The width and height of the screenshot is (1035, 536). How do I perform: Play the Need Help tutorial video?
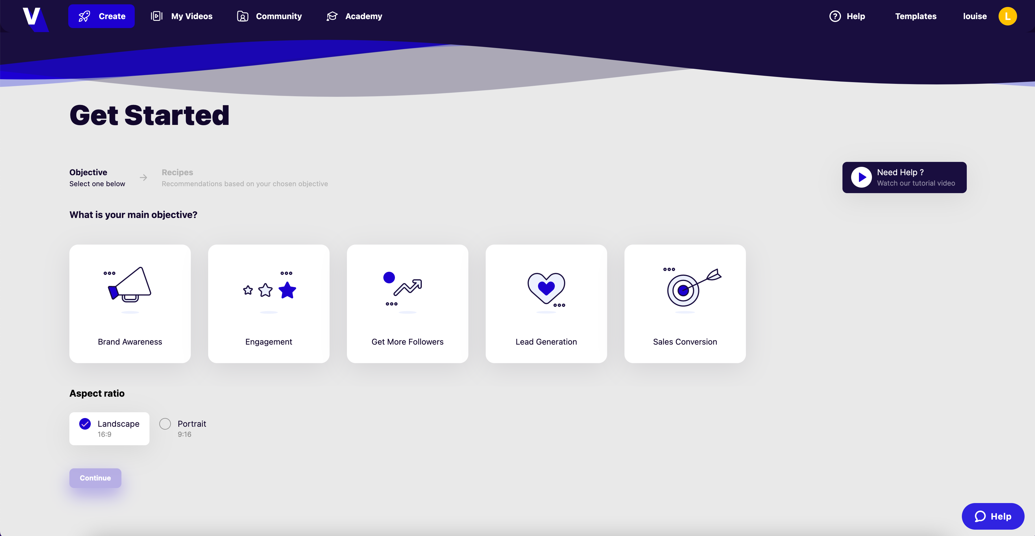click(862, 177)
